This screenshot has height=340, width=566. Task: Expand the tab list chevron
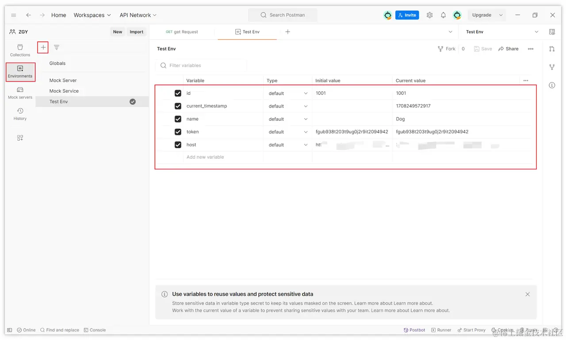tap(451, 32)
